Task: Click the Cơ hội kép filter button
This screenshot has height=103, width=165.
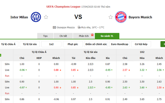Action: (x=141, y=44)
